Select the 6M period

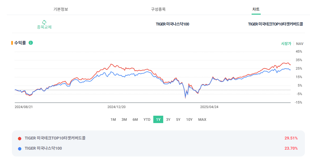(135, 119)
